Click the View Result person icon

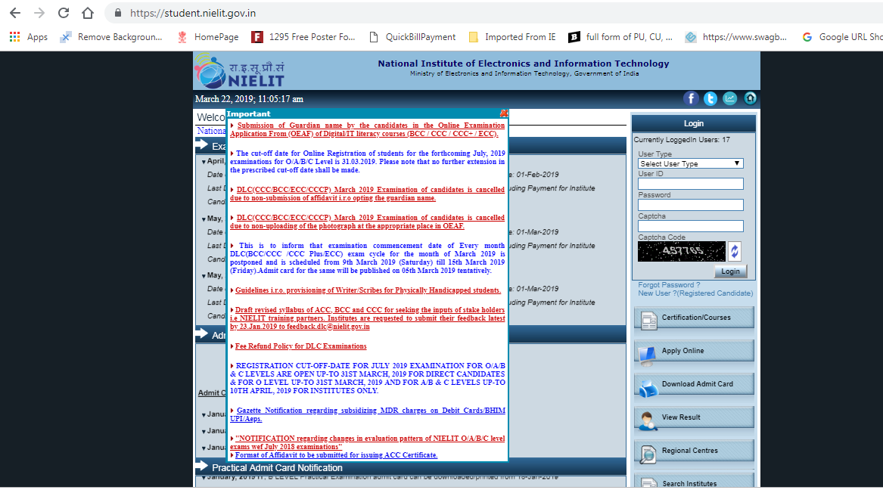648,420
